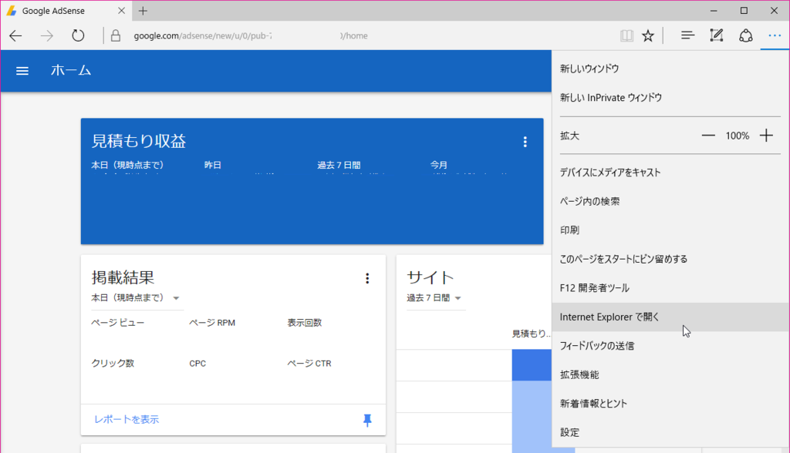This screenshot has width=790, height=453.
Task: Close the three-dots More actions menu
Action: (x=775, y=35)
